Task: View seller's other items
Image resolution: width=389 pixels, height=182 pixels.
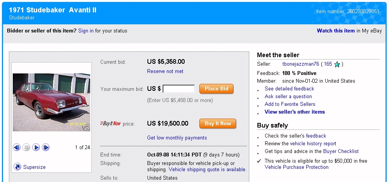Action: tap(295, 112)
